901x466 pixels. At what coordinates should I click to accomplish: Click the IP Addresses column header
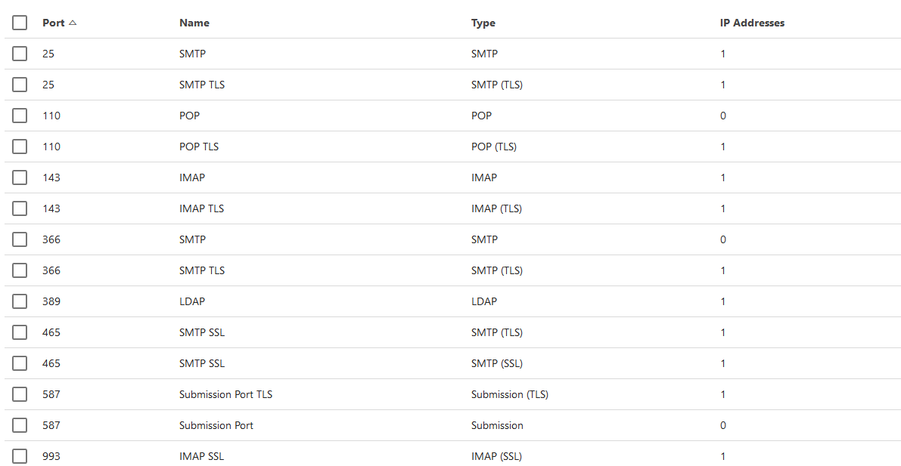click(x=752, y=23)
